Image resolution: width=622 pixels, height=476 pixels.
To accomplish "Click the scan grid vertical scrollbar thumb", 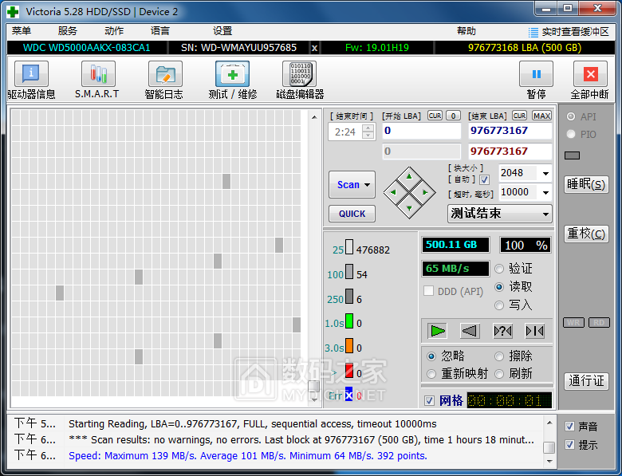I will click(313, 387).
